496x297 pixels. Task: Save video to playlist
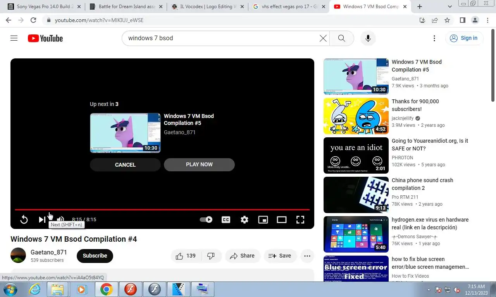point(280,256)
